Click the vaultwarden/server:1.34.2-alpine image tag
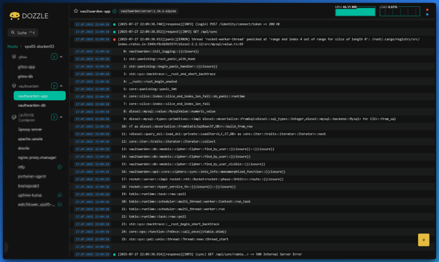Screen dimensions: 439x262 pyautogui.click(x=148, y=11)
